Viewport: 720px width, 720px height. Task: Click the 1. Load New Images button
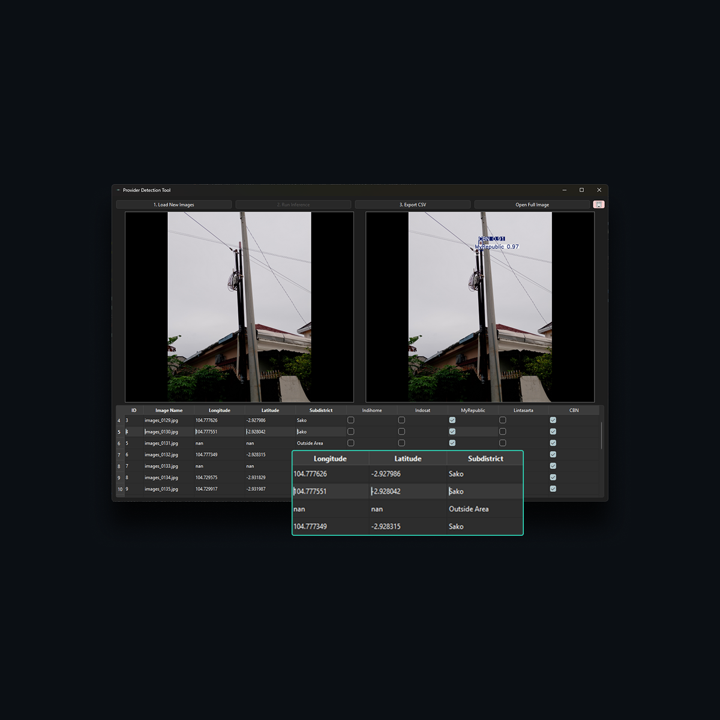pos(174,205)
